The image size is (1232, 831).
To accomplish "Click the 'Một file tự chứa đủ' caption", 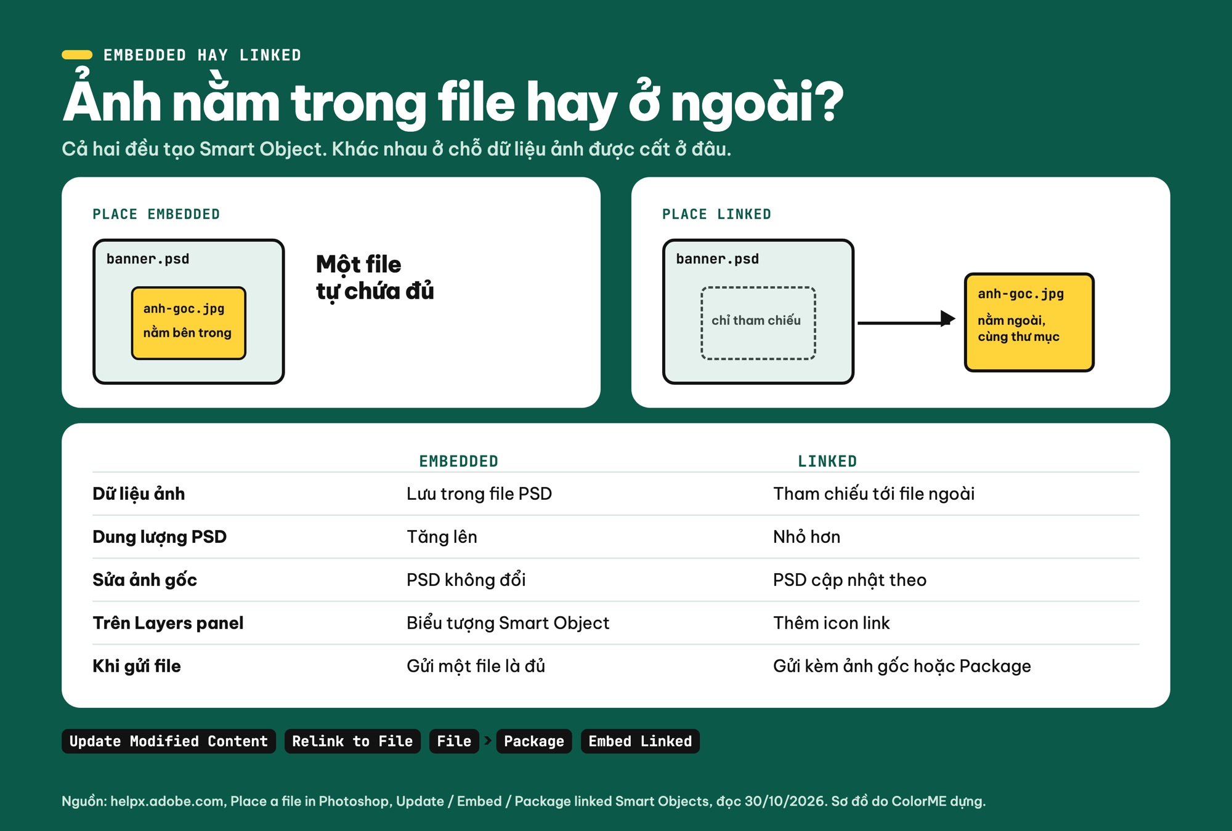I will pos(375,278).
